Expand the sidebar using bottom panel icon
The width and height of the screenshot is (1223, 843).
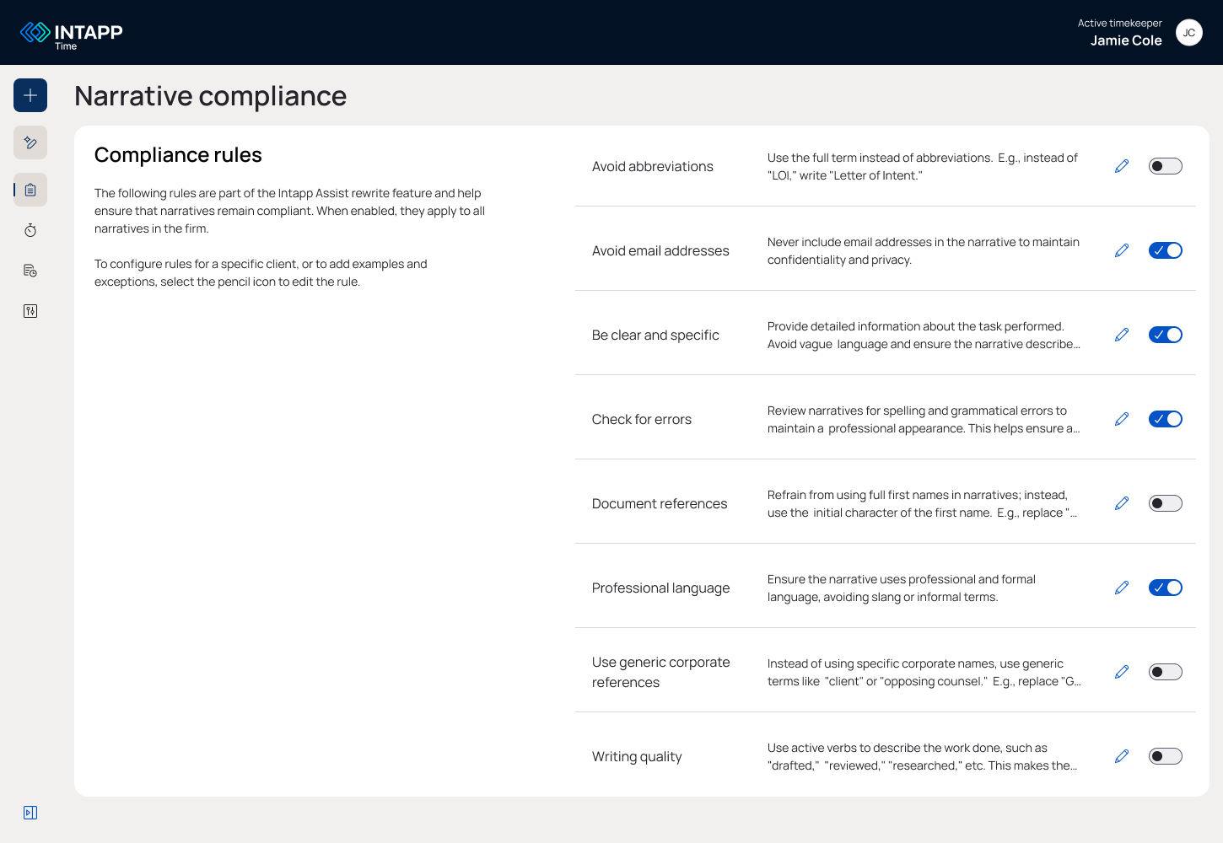(x=30, y=813)
